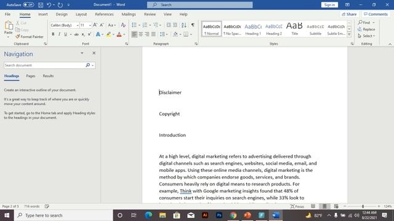
Task: Apply the Heading 1 style
Action: tap(253, 29)
